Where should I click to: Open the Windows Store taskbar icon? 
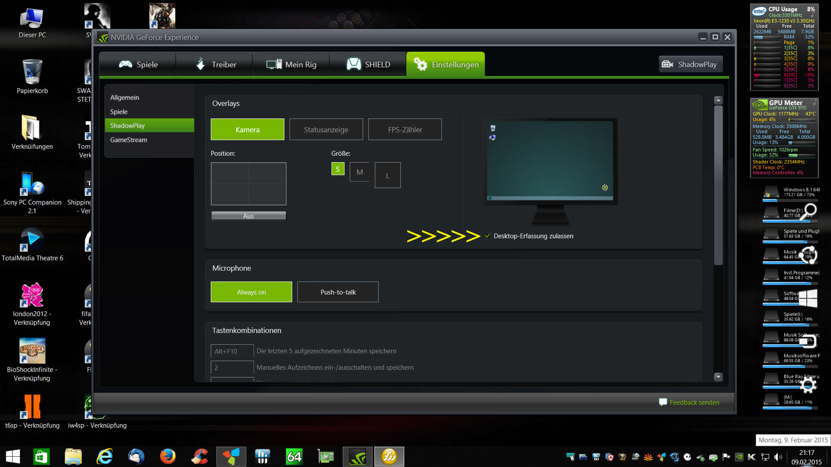(x=42, y=457)
